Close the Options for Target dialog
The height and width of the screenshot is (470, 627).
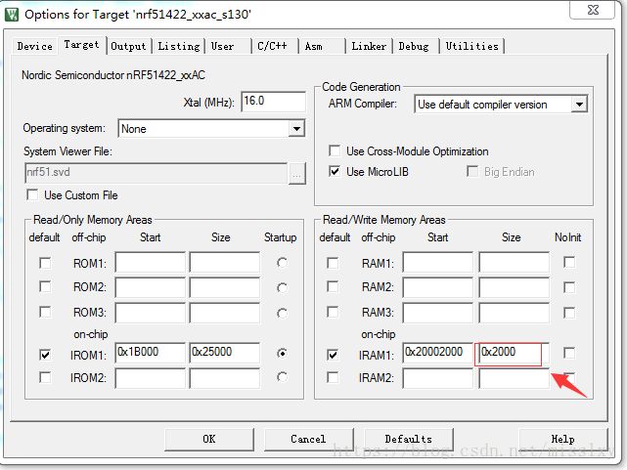pos(593,10)
